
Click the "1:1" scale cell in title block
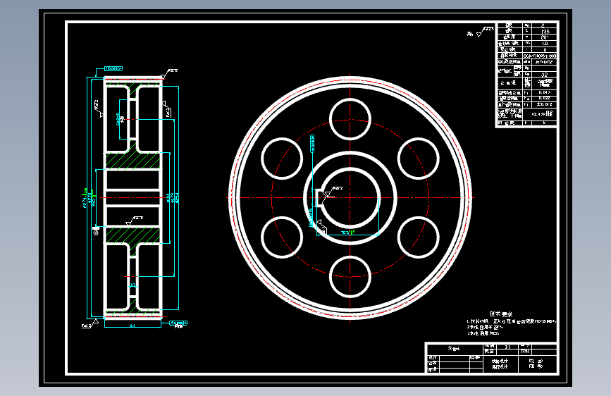[x=507, y=347]
